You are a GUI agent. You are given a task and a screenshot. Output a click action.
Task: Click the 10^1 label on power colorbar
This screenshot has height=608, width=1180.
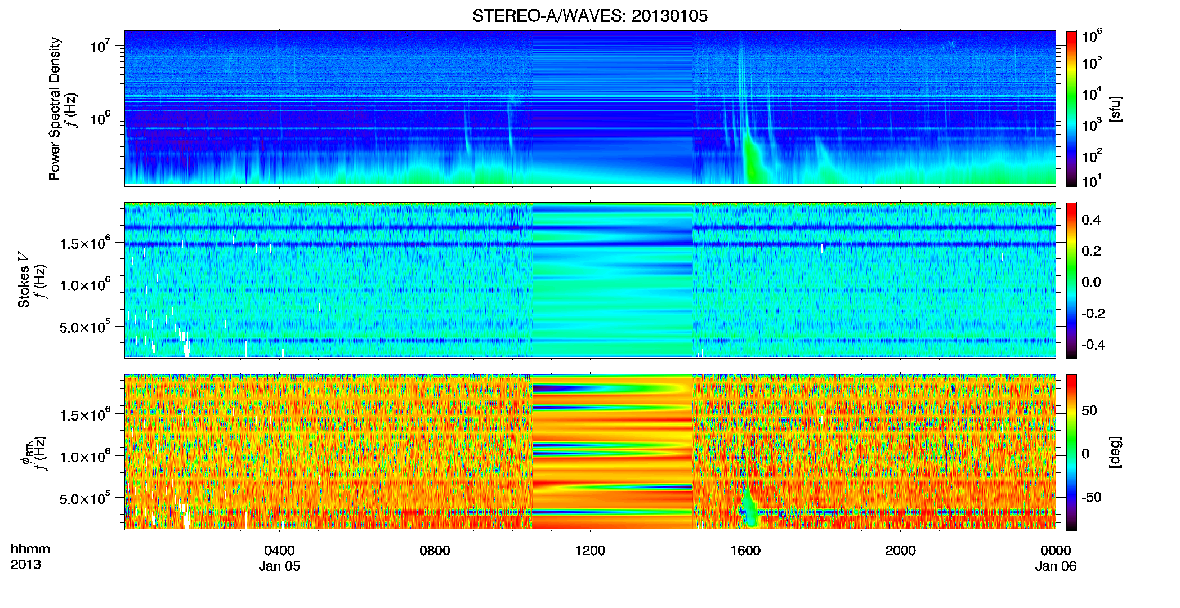coord(1091,181)
